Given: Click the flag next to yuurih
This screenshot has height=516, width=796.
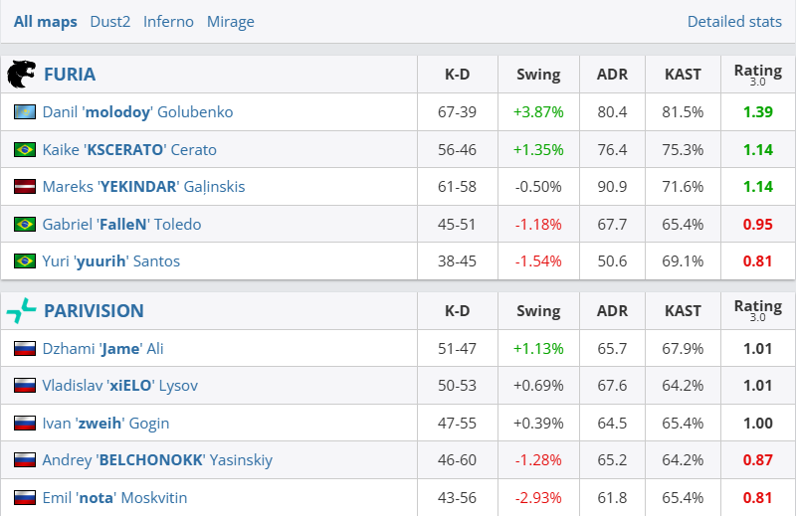Looking at the screenshot, I should (25, 261).
